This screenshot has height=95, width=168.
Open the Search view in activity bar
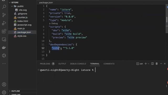(4, 7)
